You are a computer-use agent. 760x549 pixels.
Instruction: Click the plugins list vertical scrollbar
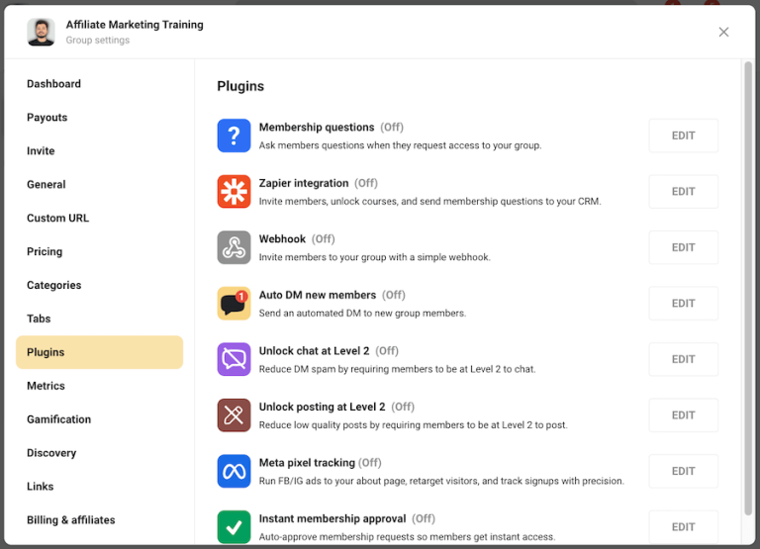tap(748, 287)
